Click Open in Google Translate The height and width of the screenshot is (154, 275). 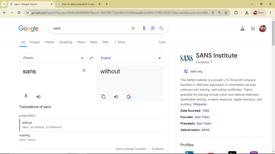click(x=130, y=149)
